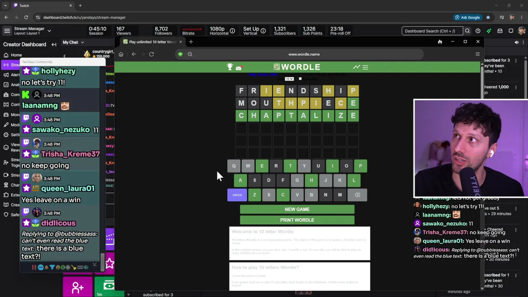This screenshot has width=528, height=297.
Task: Open the Twitch dashboard hamburger menu
Action: pos(7,31)
